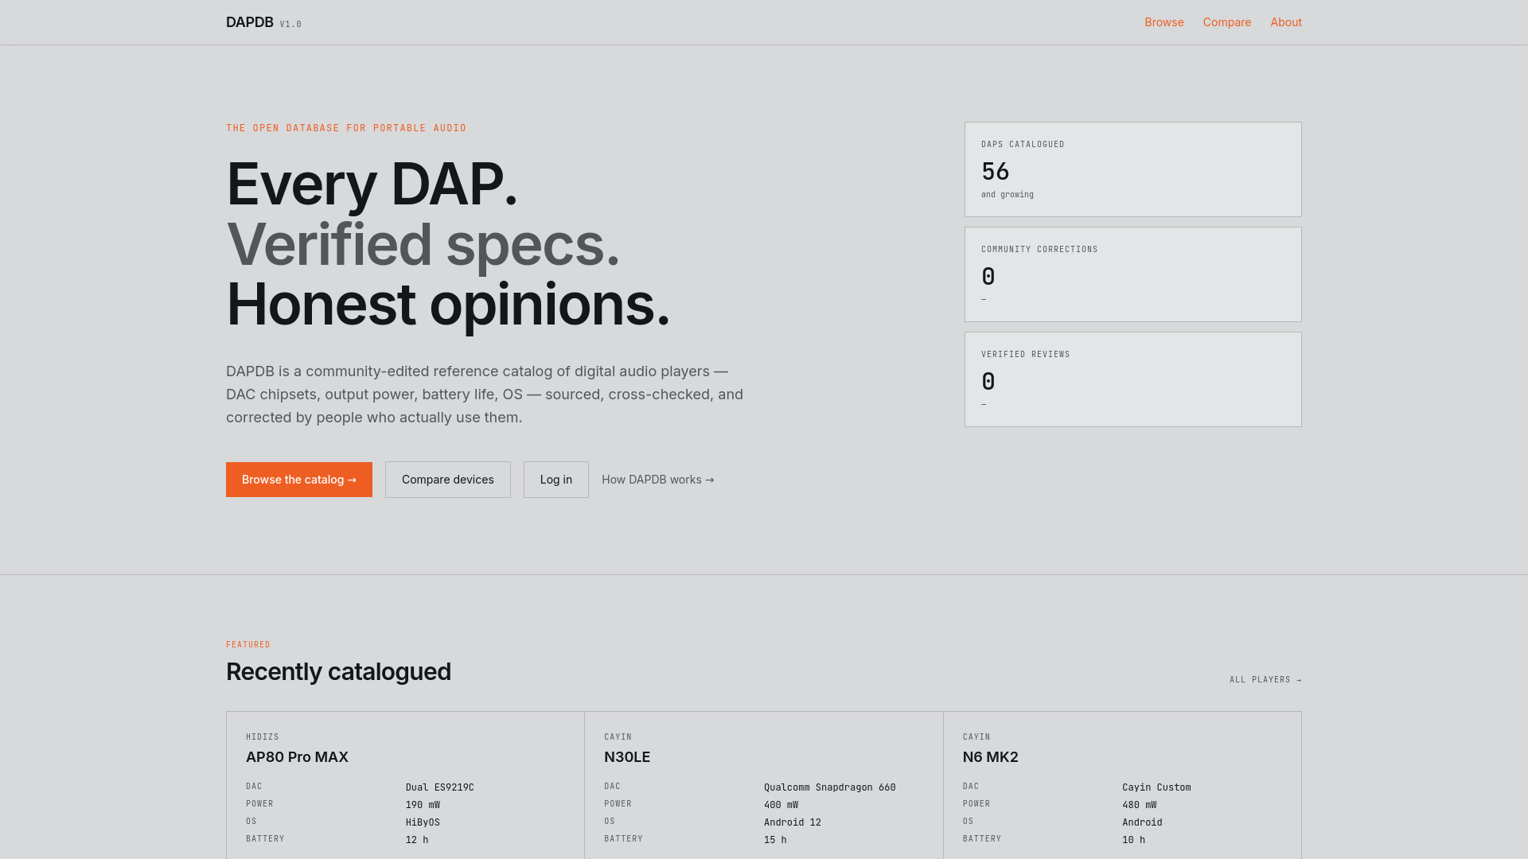The height and width of the screenshot is (859, 1528).
Task: Follow the How DAPDB works link
Action: coord(658,480)
